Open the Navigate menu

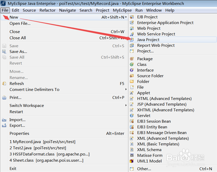click(x=67, y=10)
